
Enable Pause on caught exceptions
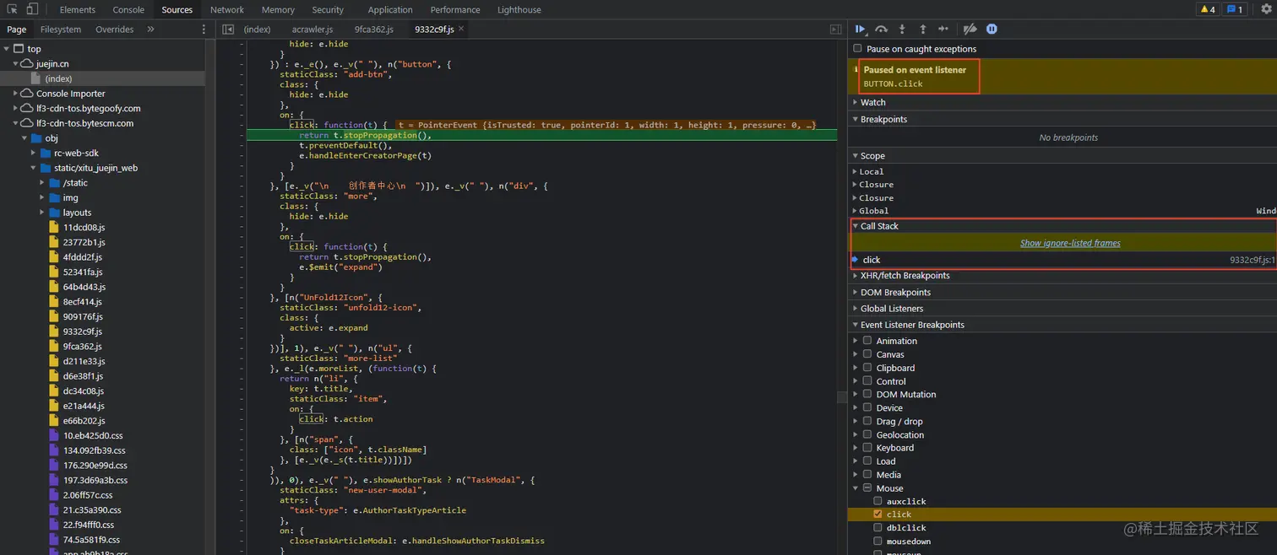pyautogui.click(x=858, y=49)
